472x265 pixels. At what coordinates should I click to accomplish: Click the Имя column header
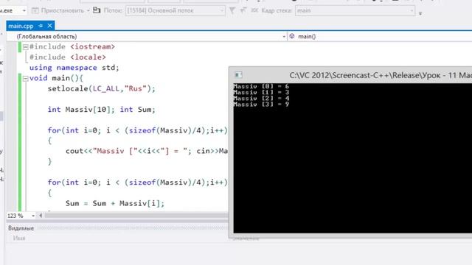(19, 238)
